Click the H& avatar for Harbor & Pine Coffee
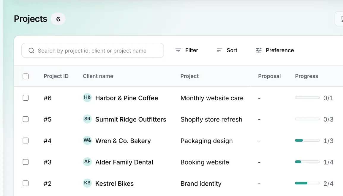This screenshot has width=343, height=196. click(x=87, y=98)
